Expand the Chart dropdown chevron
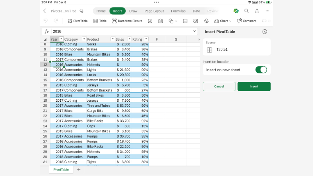Viewport: 313px width, 176px height. click(x=230, y=21)
